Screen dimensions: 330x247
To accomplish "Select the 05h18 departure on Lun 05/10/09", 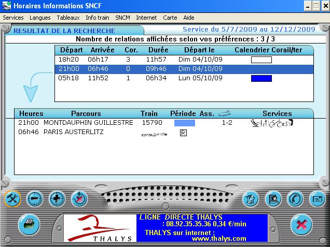I will point(156,78).
